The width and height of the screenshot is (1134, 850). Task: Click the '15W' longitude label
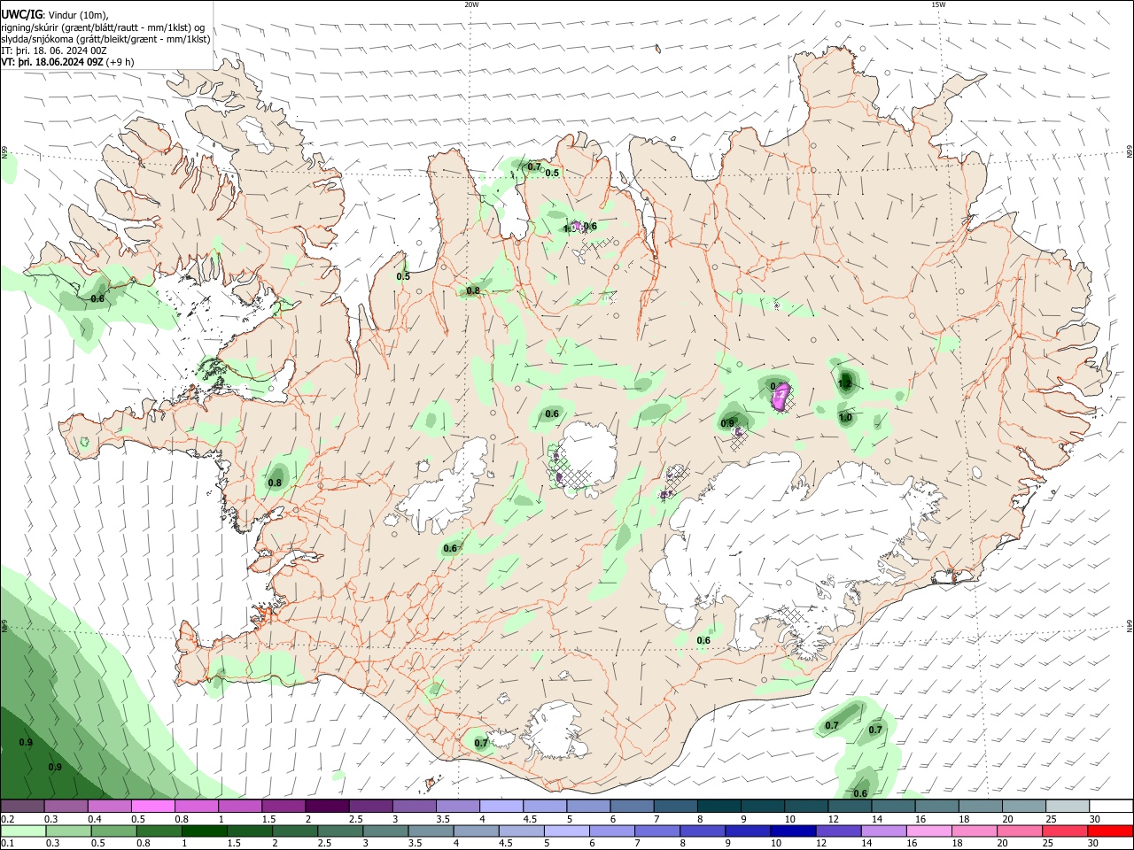click(x=938, y=4)
